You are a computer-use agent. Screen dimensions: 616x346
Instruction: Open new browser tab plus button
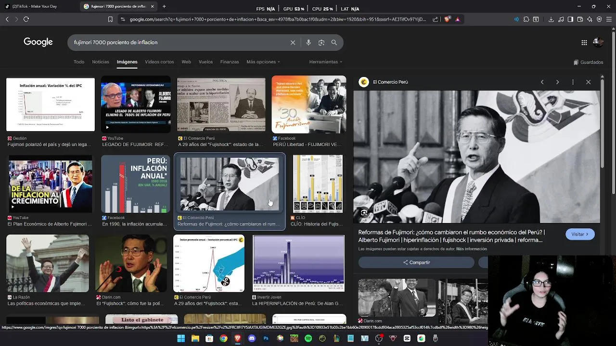164,6
